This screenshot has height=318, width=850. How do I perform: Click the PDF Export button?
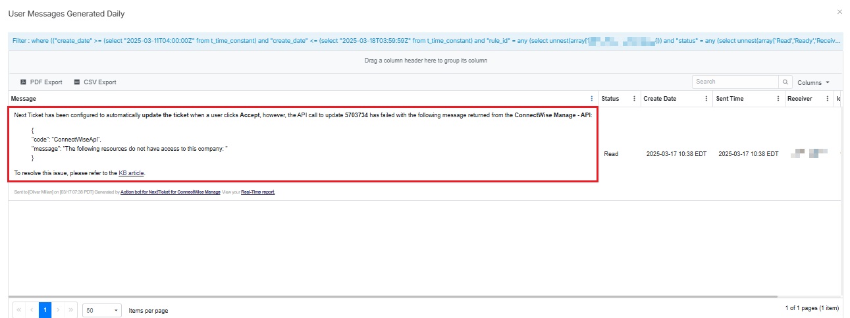click(x=41, y=82)
